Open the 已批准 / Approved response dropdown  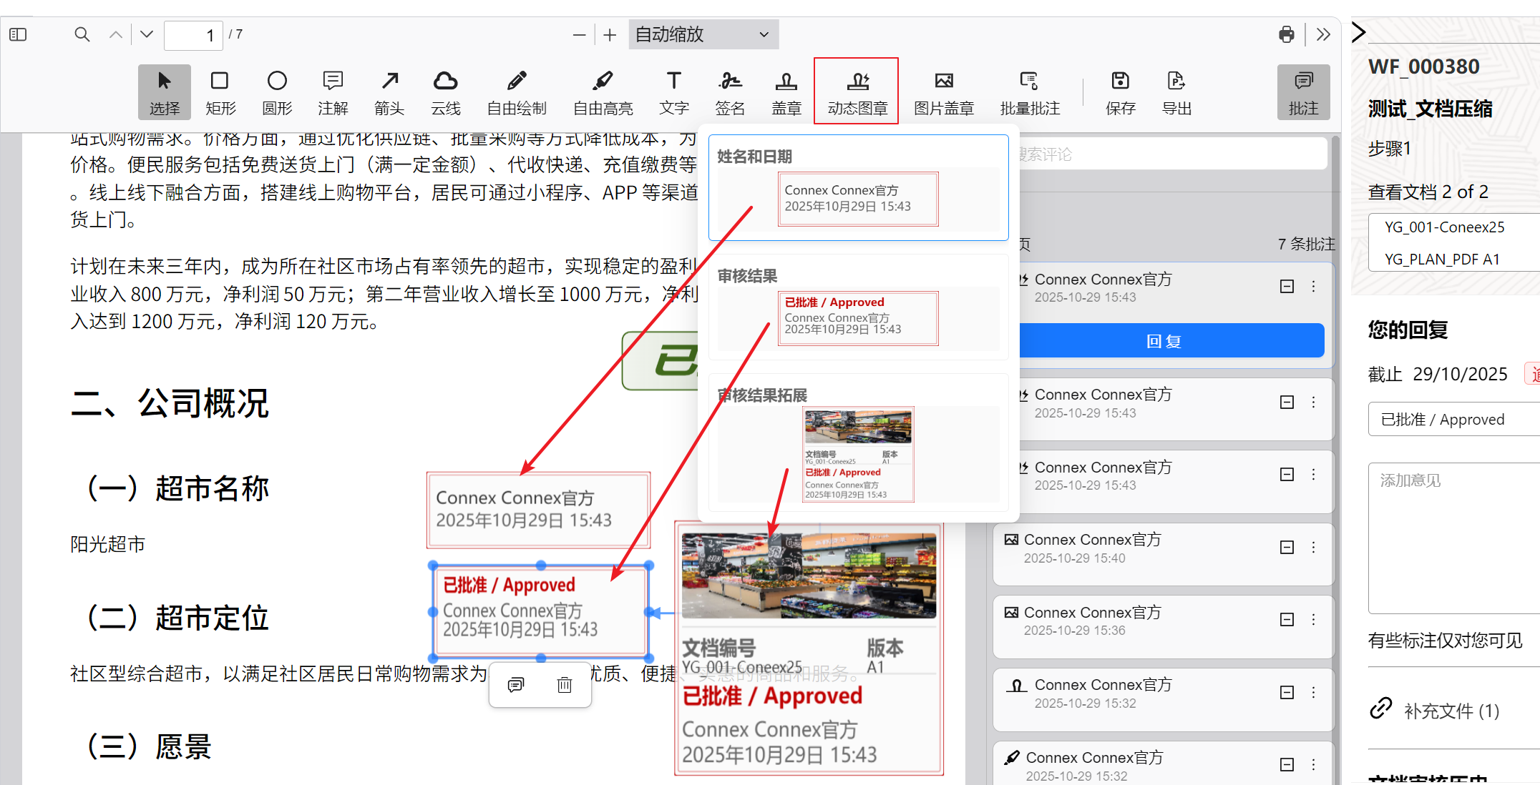tap(1453, 420)
